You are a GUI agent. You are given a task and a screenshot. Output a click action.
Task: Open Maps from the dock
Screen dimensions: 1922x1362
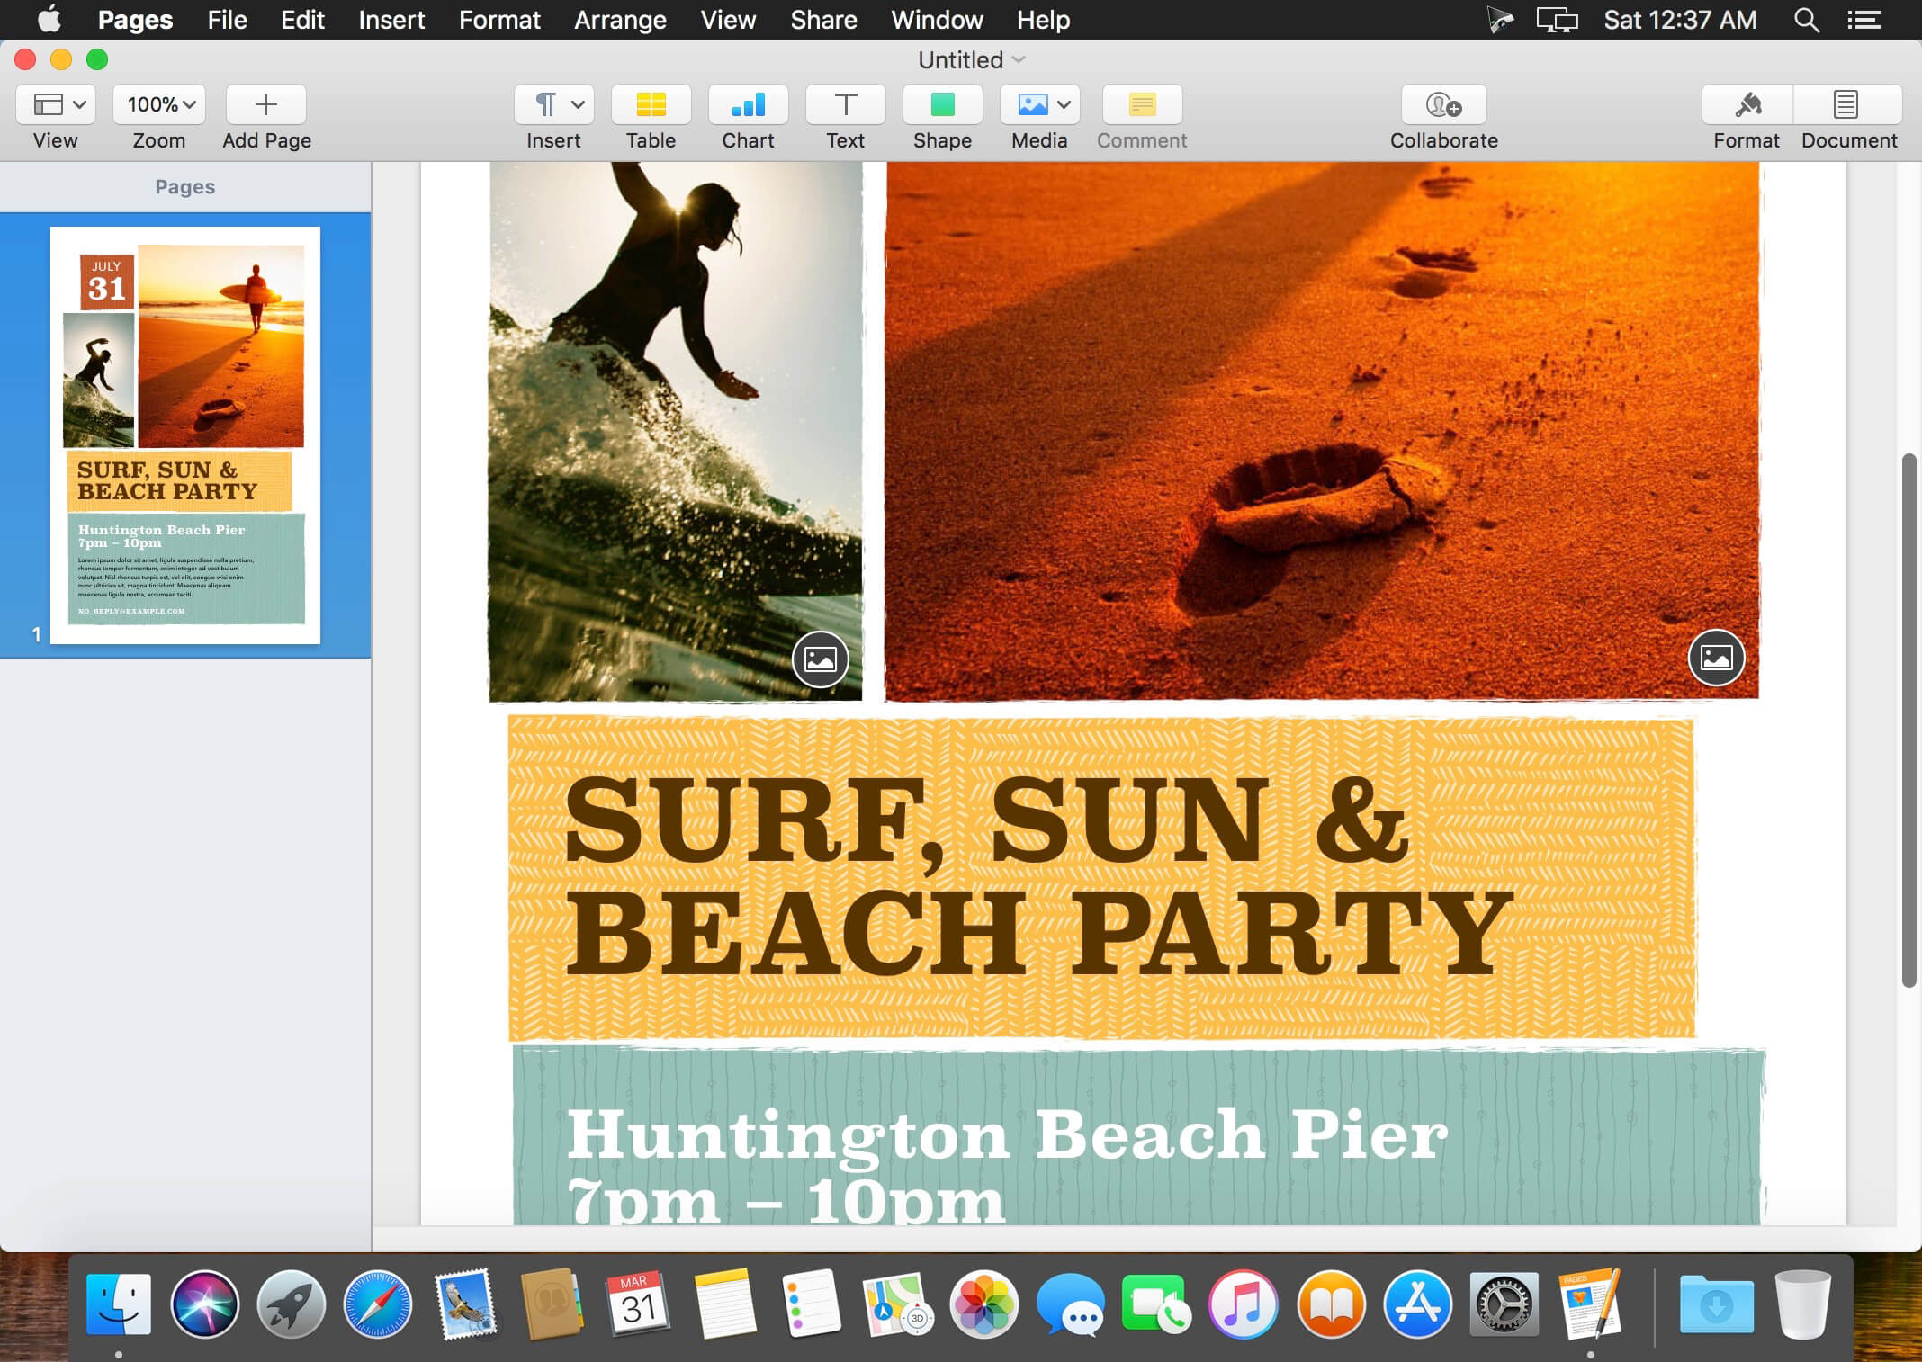897,1304
